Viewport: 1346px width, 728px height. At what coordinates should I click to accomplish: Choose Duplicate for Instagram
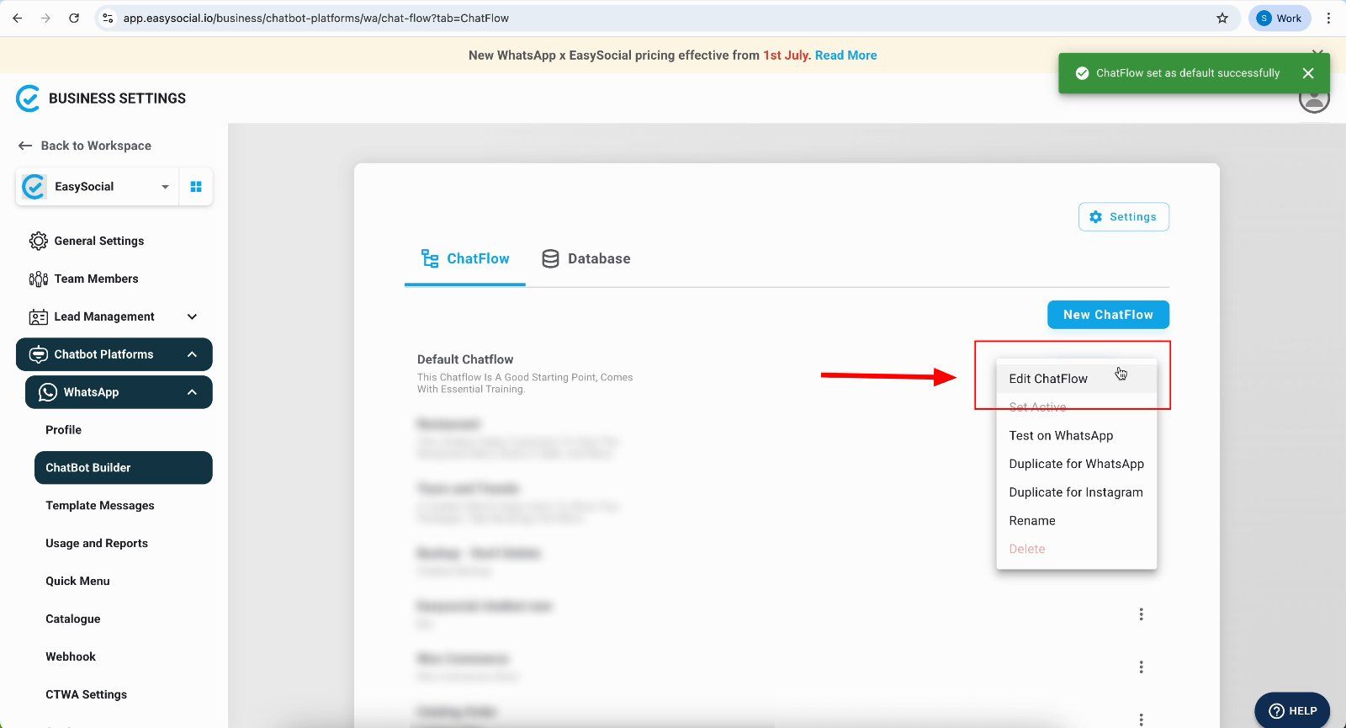pos(1076,492)
